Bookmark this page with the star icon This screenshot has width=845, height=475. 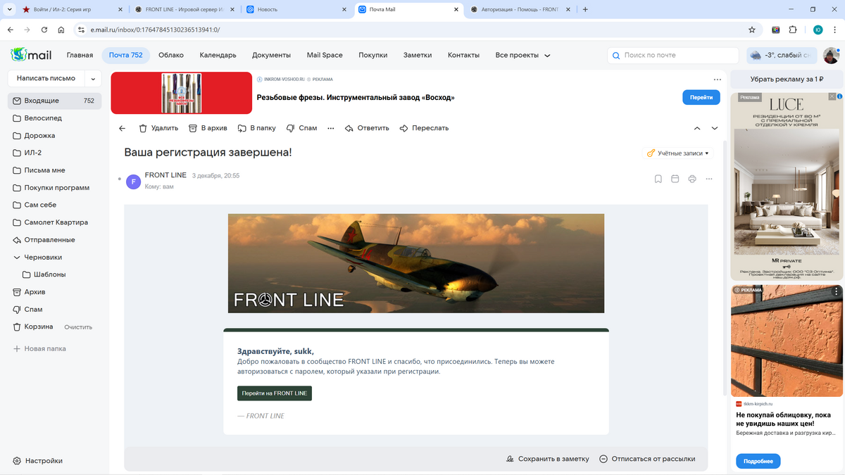click(x=751, y=30)
